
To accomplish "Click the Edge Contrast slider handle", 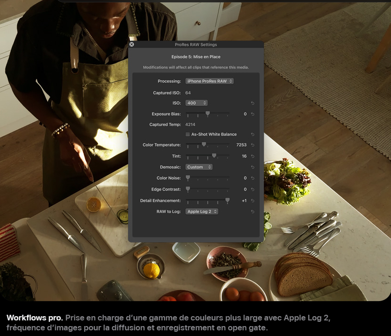I will [188, 189].
